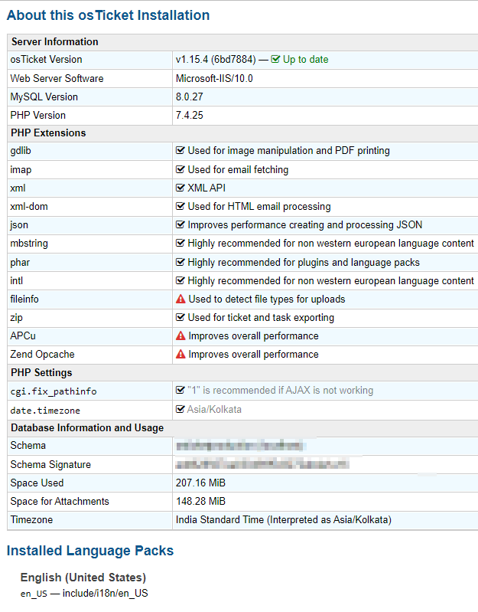Click the check icon in the gdlib row
The width and height of the screenshot is (478, 612).
point(180,151)
